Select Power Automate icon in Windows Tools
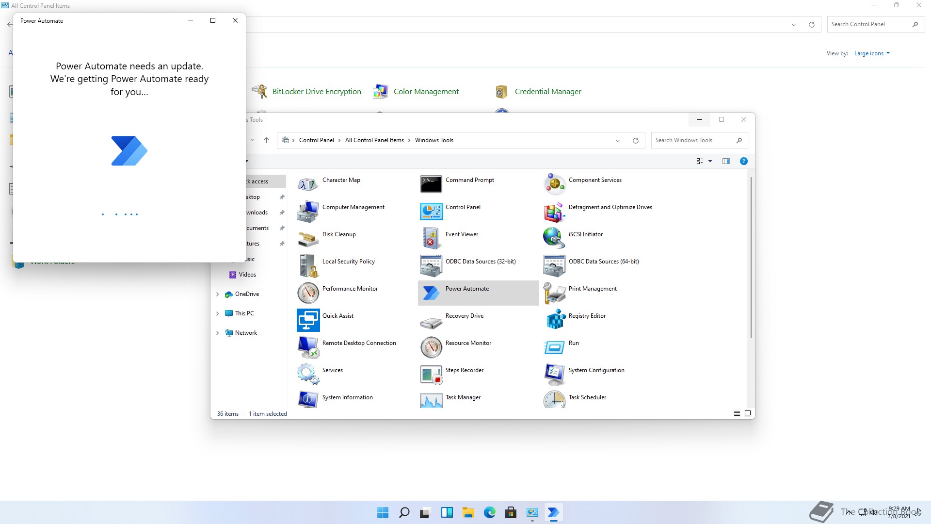The image size is (931, 524). pos(431,293)
